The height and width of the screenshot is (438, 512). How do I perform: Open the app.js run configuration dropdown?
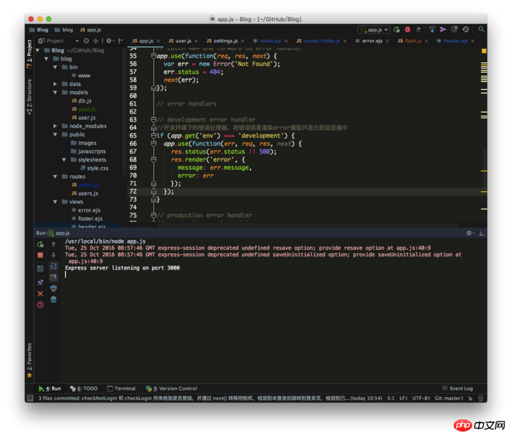click(x=374, y=29)
